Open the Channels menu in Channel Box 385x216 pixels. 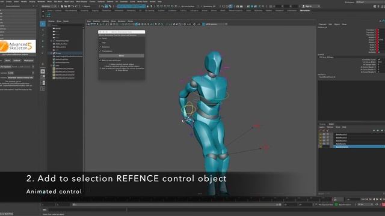point(322,24)
